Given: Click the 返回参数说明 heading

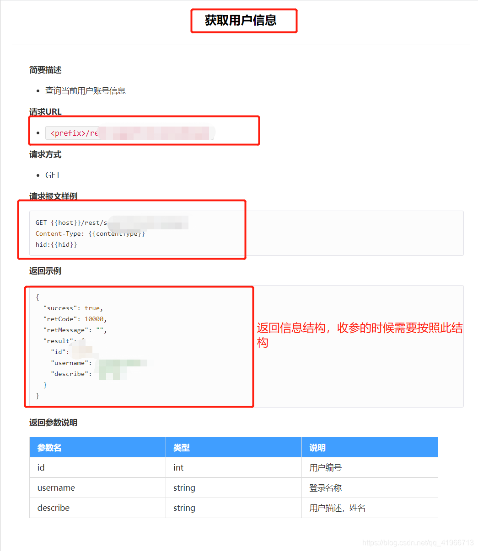Looking at the screenshot, I should pos(53,423).
